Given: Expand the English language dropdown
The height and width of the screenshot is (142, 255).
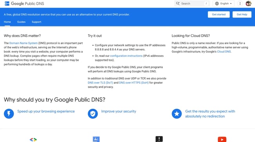Looking at the screenshot, I should click(224, 4).
